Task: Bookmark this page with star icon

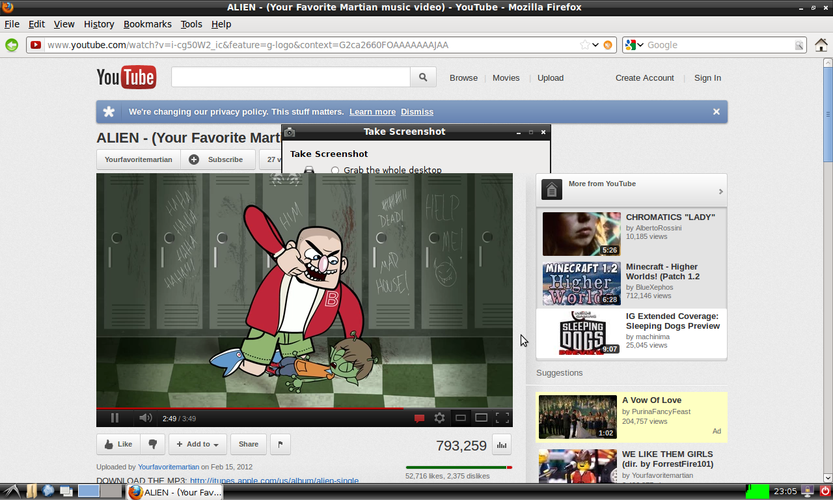Action: (585, 45)
